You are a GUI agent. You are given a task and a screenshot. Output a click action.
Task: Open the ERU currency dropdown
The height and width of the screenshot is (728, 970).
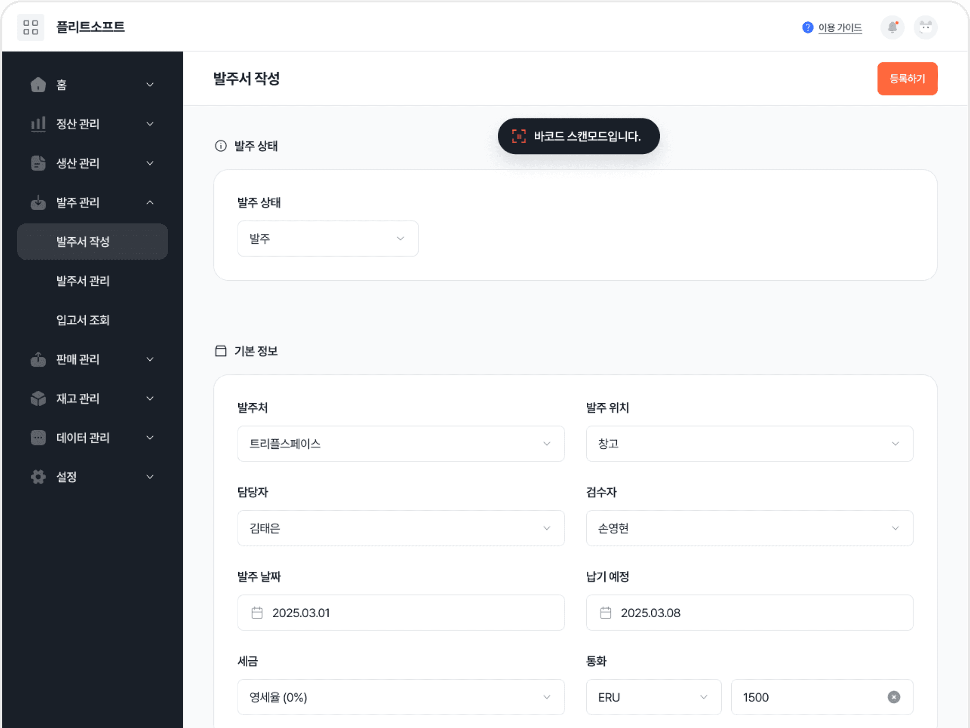pos(653,697)
